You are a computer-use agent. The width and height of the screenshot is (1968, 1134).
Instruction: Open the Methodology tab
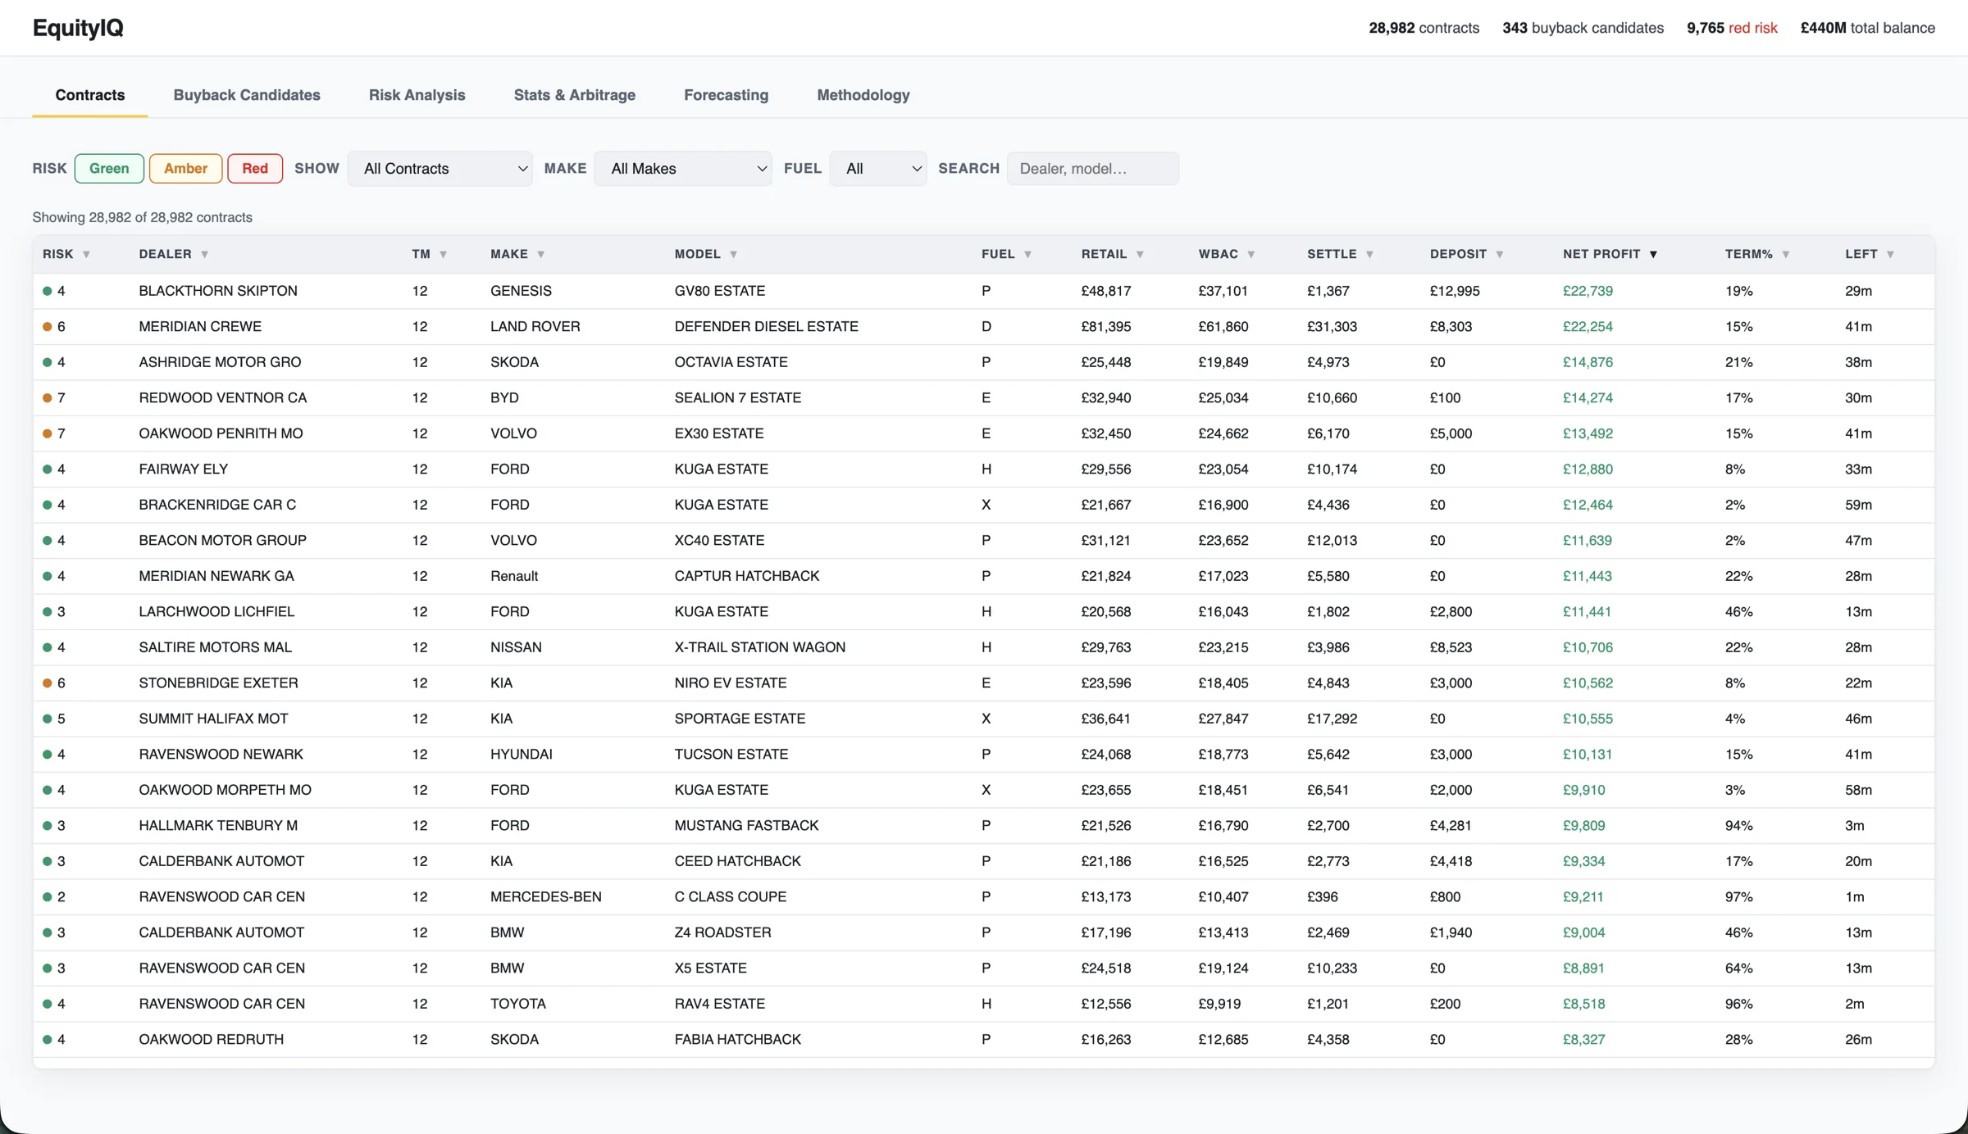click(863, 95)
